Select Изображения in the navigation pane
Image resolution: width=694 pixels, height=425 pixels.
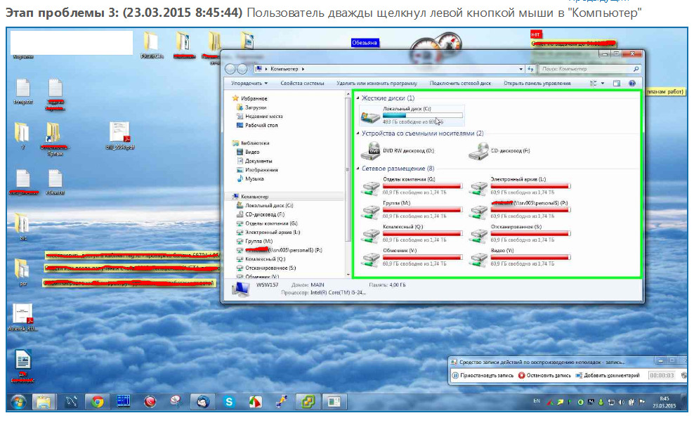tap(261, 170)
